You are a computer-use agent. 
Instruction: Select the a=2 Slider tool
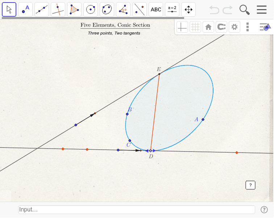click(x=172, y=9)
